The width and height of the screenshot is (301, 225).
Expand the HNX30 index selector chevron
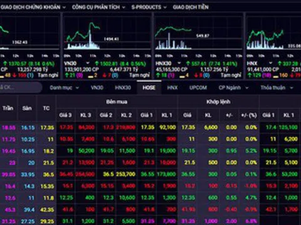(179, 63)
